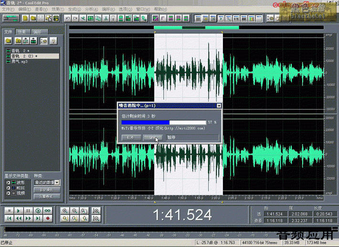Screen dimensions: 339x247
Task: Click the 0:15 time window toolbar icon
Action: [x=236, y=18]
